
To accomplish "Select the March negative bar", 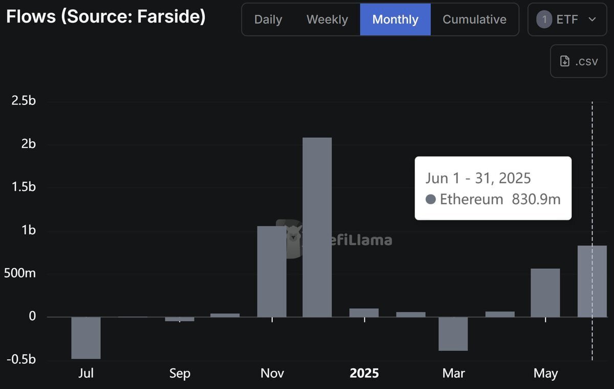I will (x=453, y=334).
